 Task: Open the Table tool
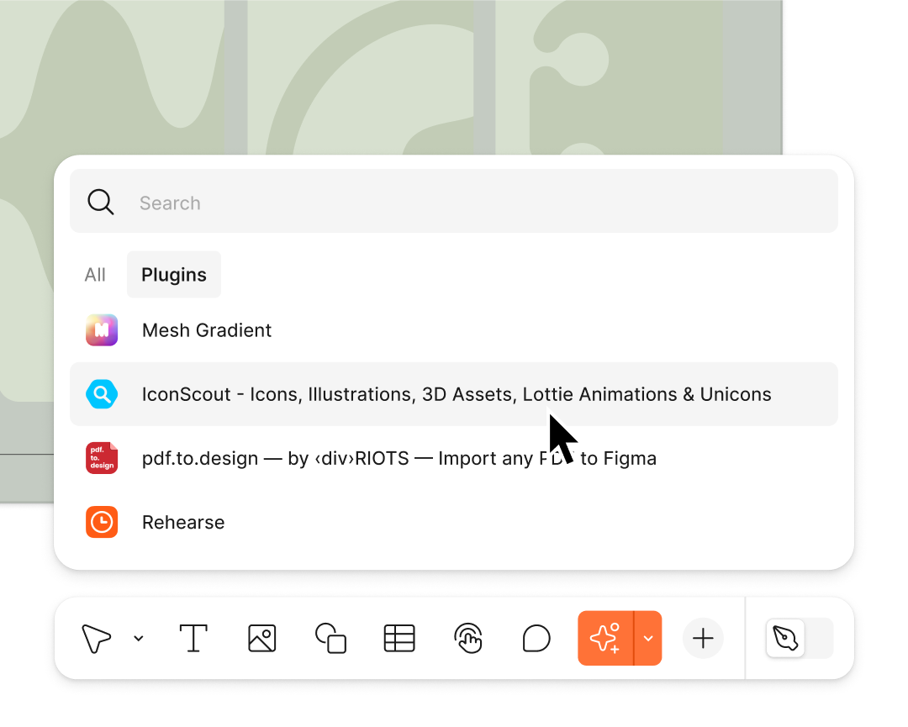point(399,639)
